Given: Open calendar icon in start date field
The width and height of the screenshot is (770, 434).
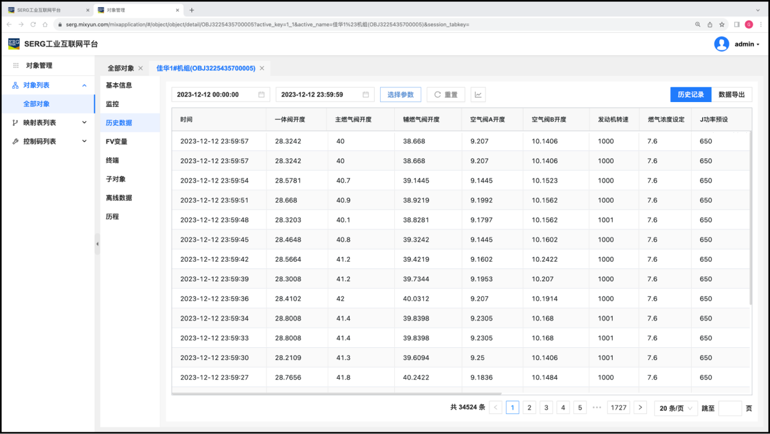Looking at the screenshot, I should tap(261, 95).
